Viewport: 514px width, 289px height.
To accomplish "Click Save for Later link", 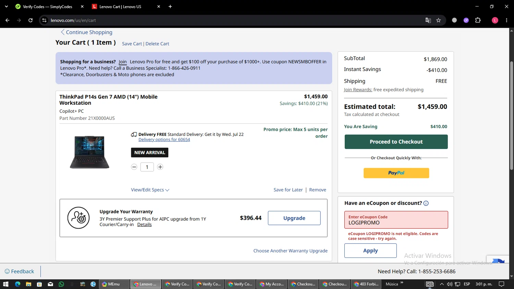I will click(288, 190).
